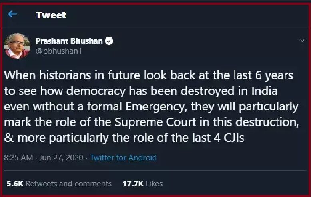311x197 pixels.
Task: Click the @pbhushan1 handle
Action: click(59, 51)
